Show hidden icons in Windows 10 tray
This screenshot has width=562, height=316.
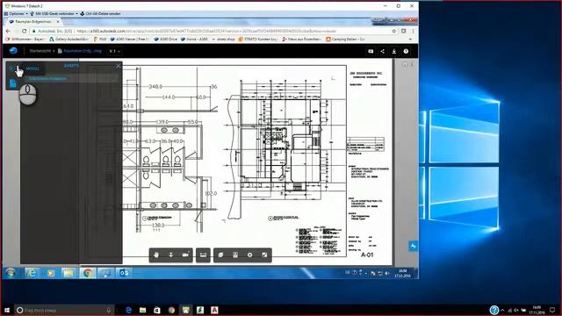click(502, 310)
